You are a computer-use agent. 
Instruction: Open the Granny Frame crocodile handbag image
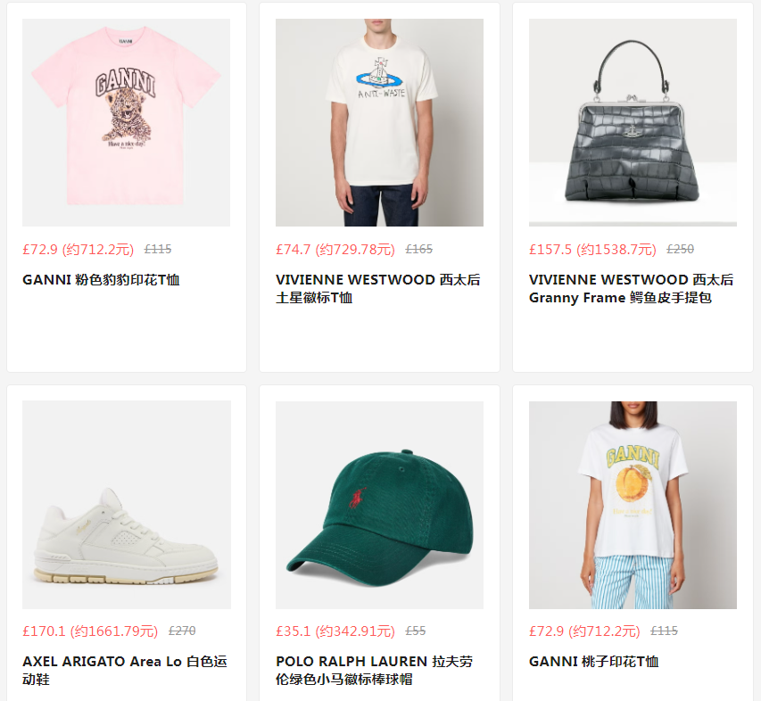point(633,122)
